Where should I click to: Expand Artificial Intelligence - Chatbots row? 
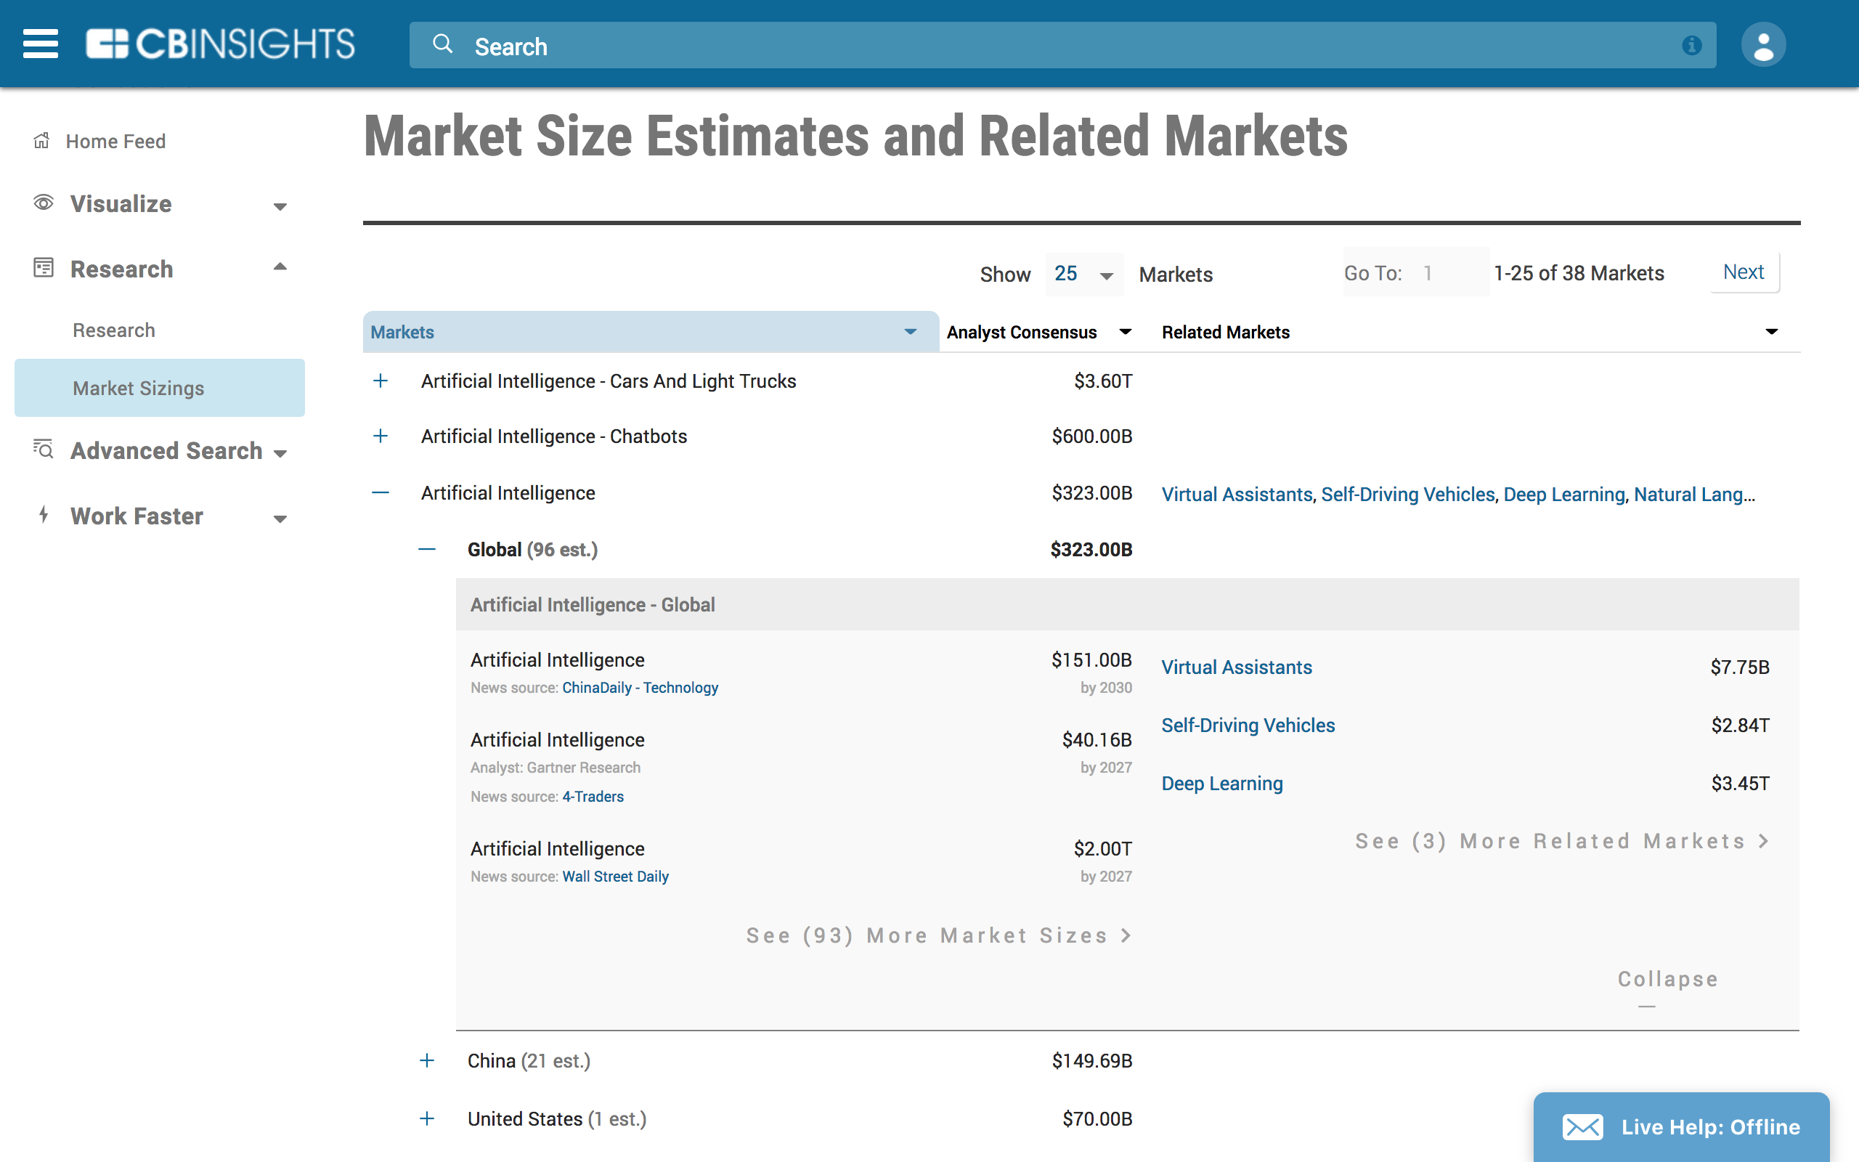point(381,436)
